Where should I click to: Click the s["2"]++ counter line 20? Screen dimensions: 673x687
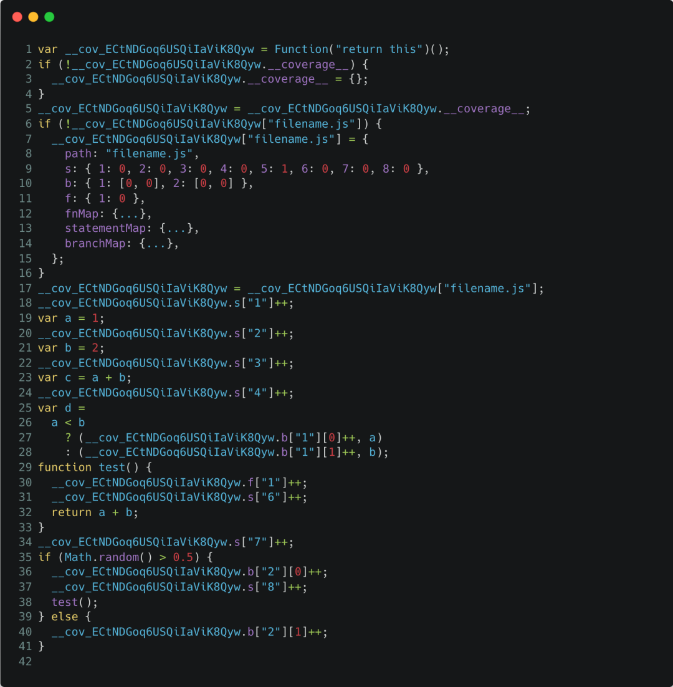coord(166,334)
